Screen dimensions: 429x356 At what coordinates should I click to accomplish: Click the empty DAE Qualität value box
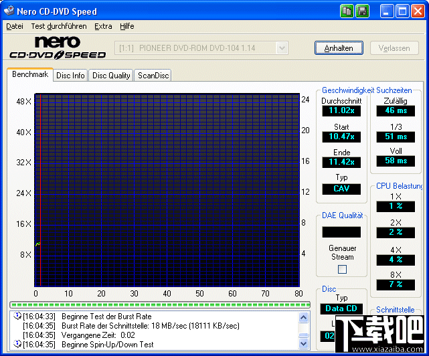click(341, 232)
